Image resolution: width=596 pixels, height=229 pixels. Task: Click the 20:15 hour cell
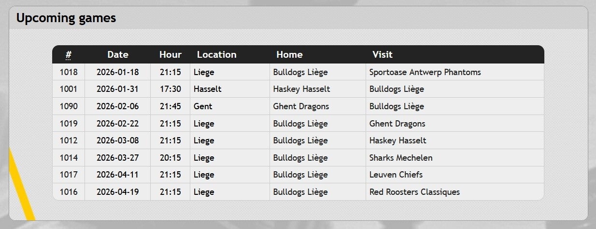tap(170, 158)
